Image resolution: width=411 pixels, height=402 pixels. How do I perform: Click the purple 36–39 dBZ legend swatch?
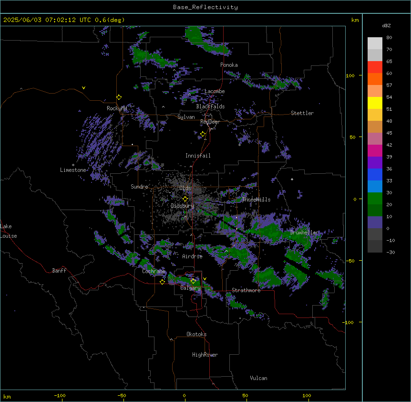[375, 163]
